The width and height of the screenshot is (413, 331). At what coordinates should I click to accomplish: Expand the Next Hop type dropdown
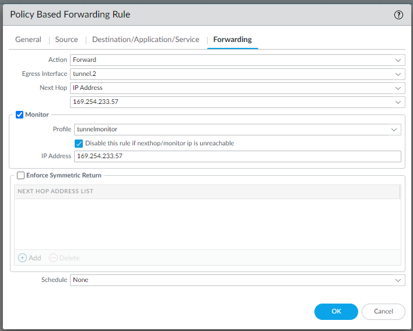(x=398, y=88)
